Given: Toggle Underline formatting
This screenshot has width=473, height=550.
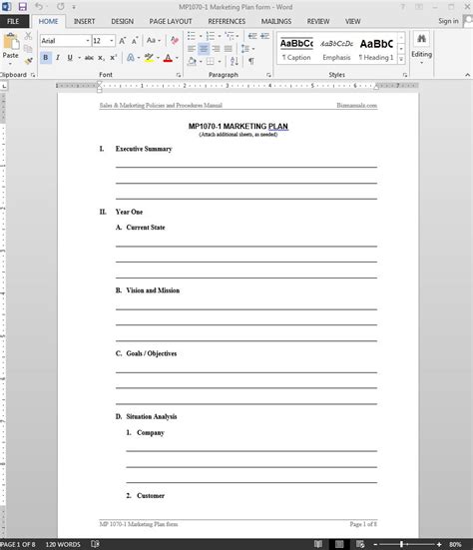Looking at the screenshot, I should click(x=70, y=58).
